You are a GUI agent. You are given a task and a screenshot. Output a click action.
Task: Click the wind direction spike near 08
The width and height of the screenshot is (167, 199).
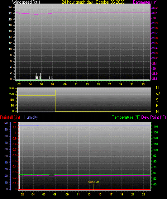tap(55, 101)
